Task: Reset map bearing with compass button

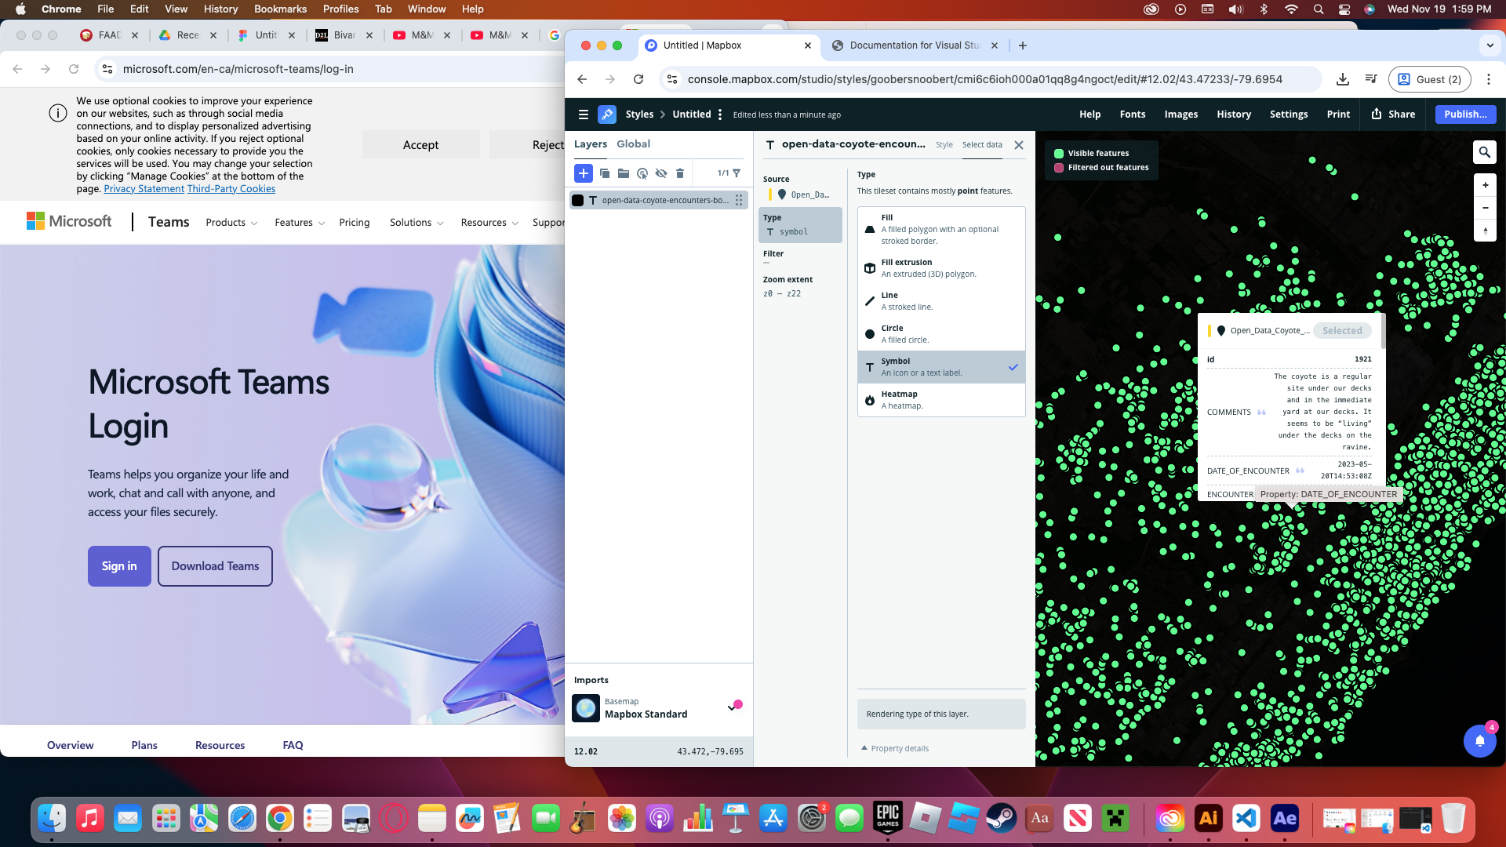Action: (1485, 231)
